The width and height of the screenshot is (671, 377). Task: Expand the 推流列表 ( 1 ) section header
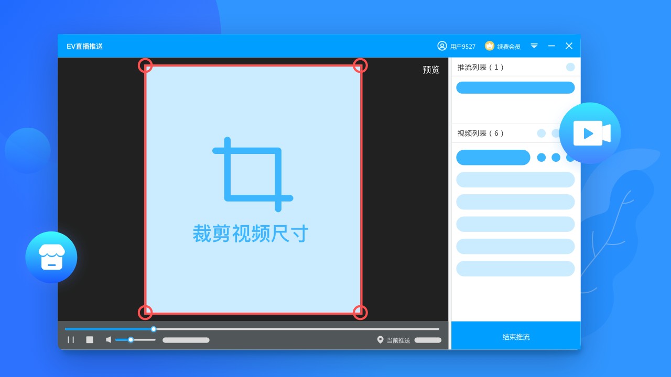[480, 67]
